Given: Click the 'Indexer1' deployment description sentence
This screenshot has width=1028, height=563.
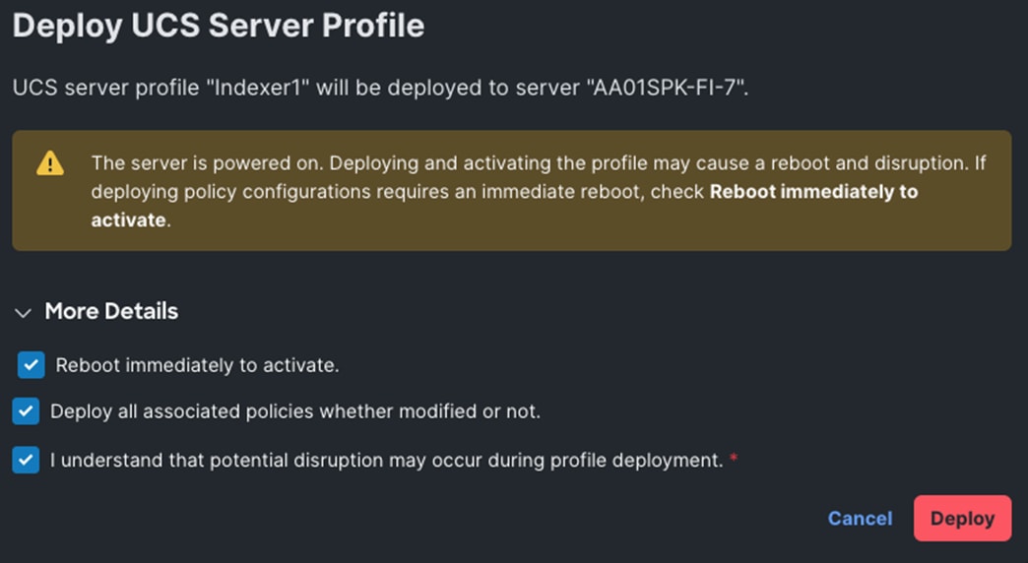Looking at the screenshot, I should click(x=380, y=88).
